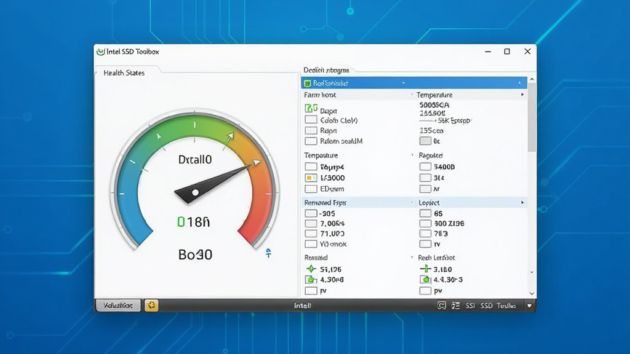Viewport: 630px width, 354px height.
Task: Click the Intel SSD Toolbox logo in title bar
Action: click(x=101, y=52)
